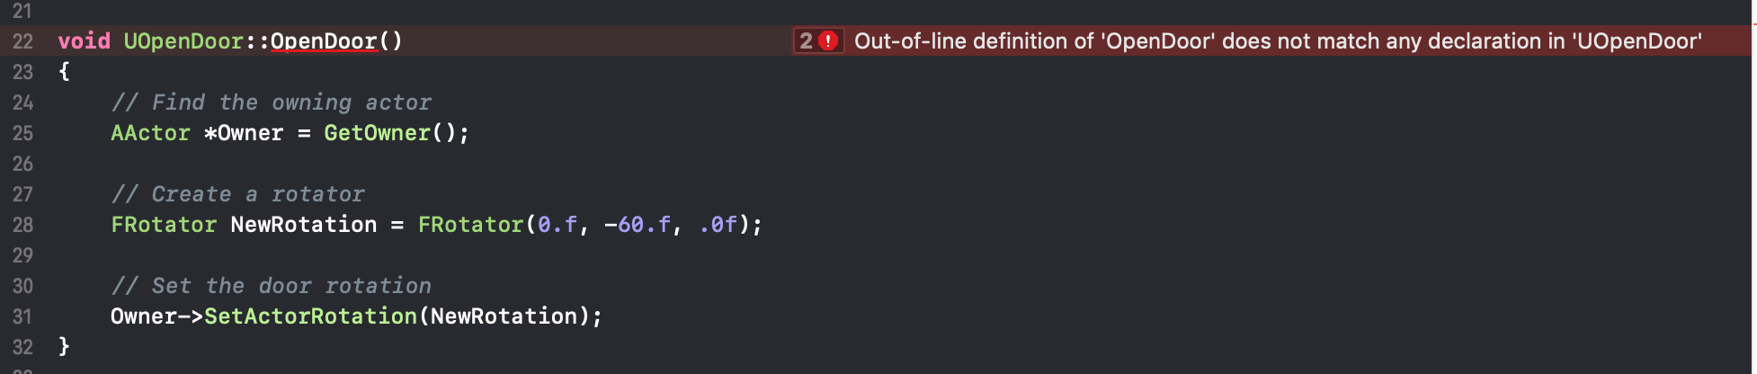Click the GetOwner function call
The width and height of the screenshot is (1757, 374).
tap(377, 133)
